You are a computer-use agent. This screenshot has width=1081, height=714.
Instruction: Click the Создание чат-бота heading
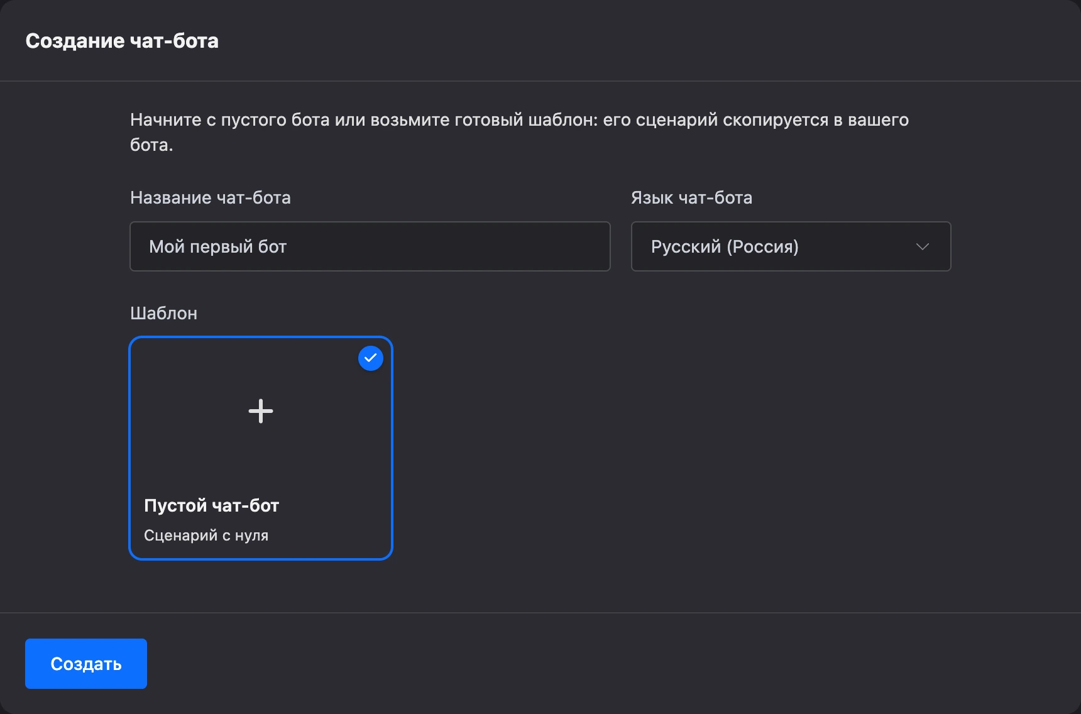(122, 41)
